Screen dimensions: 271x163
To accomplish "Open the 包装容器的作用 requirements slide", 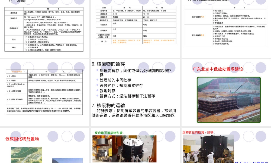I will 226,29.
